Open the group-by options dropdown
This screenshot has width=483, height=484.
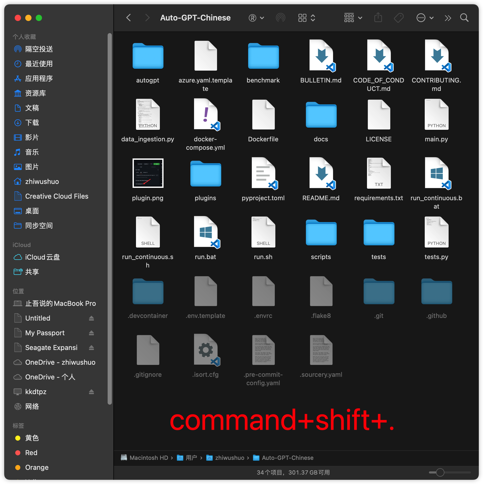(x=353, y=18)
